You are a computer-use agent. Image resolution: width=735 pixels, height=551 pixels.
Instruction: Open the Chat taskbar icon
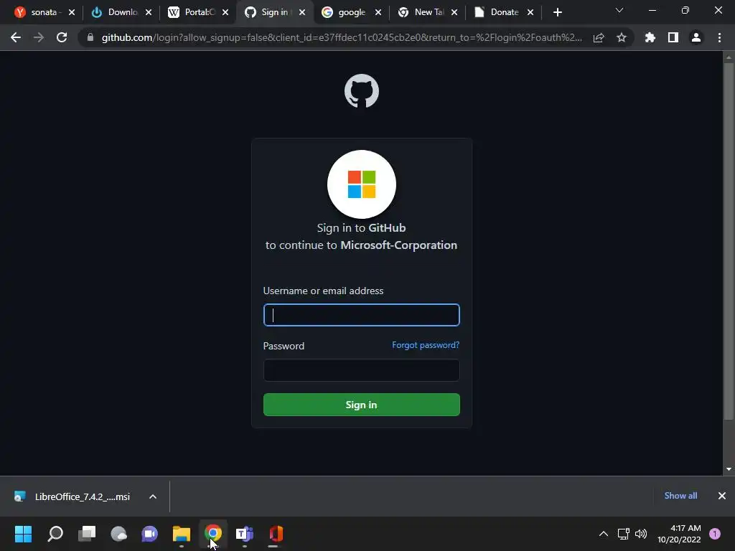point(150,534)
